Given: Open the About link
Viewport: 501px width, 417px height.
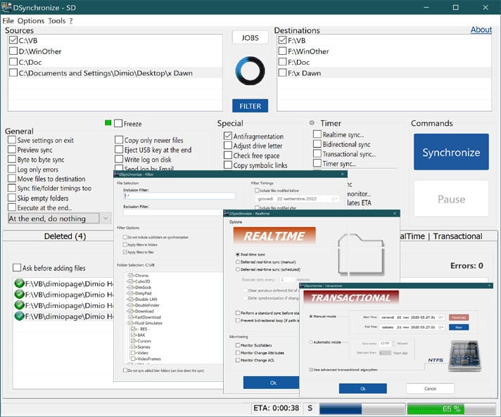Looking at the screenshot, I should (x=481, y=30).
